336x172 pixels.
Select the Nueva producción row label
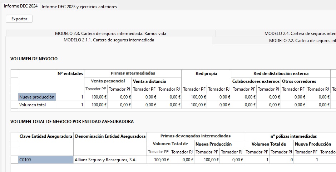point(37,97)
